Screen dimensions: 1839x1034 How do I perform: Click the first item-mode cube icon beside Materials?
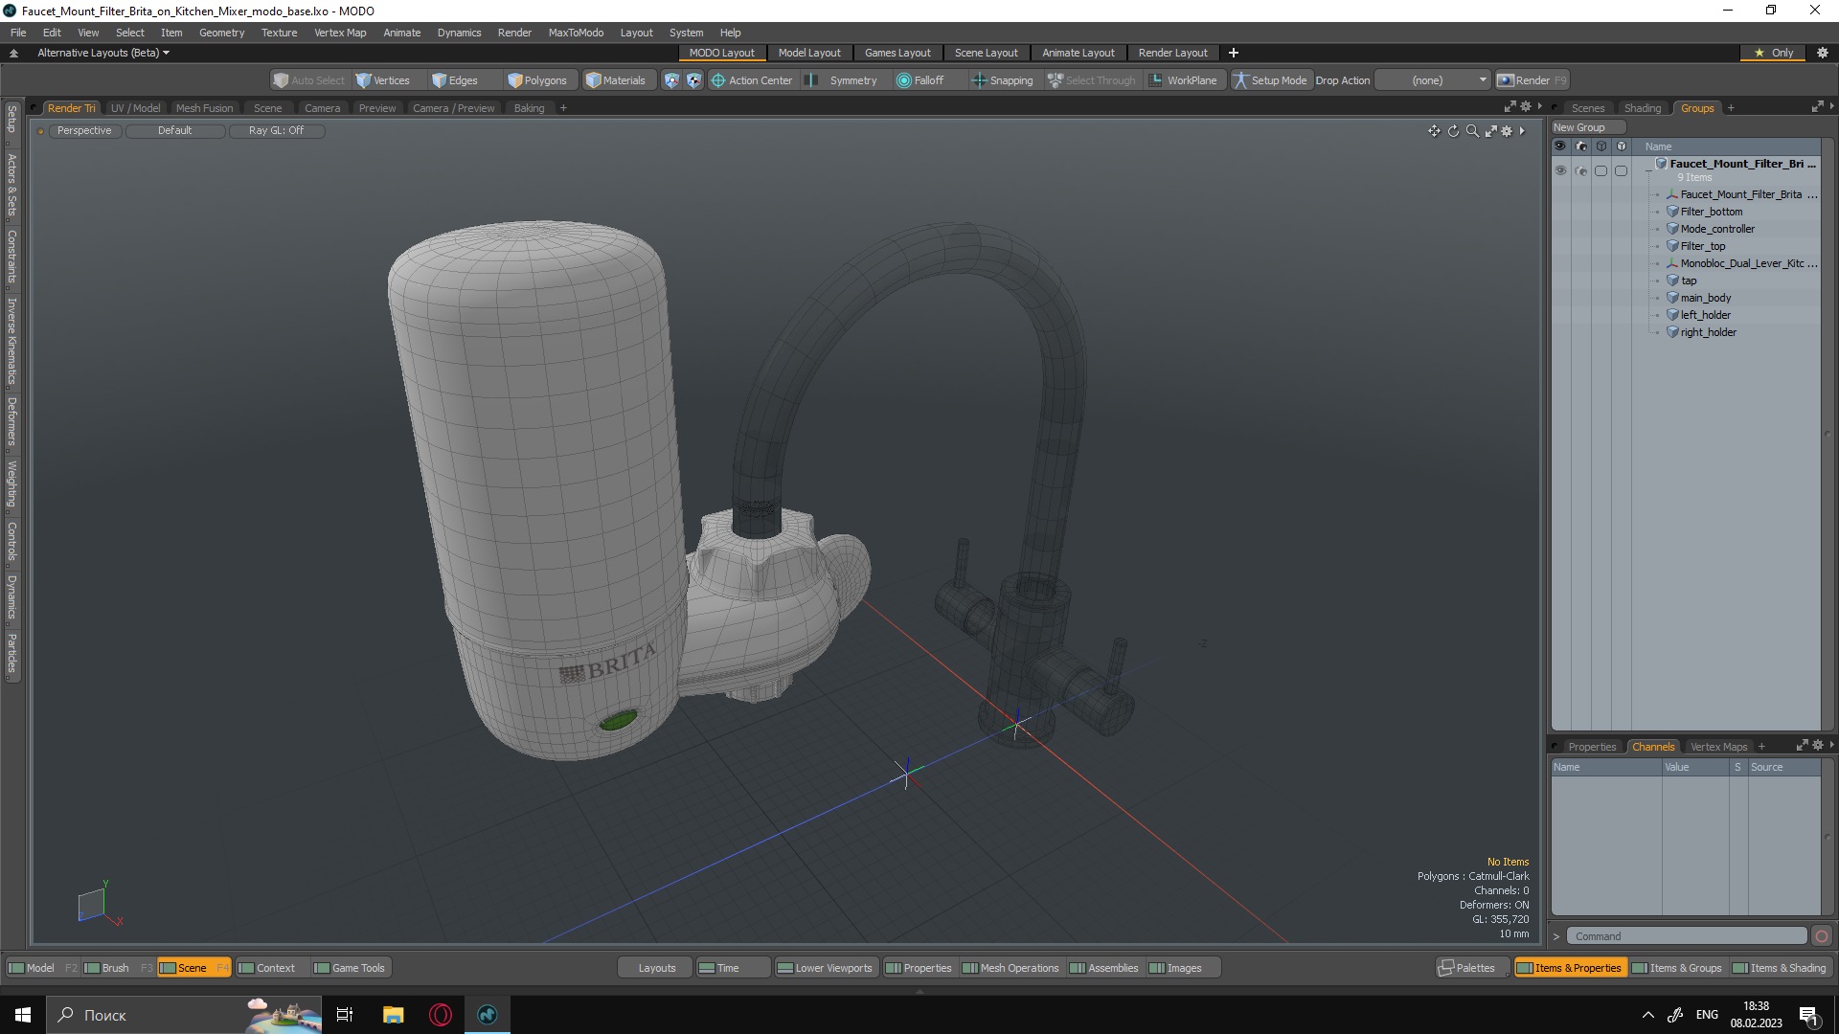[x=671, y=80]
